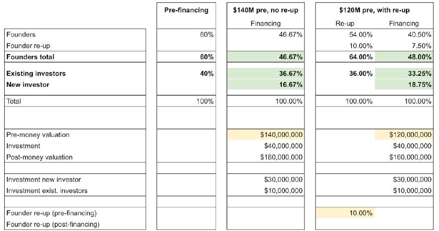Select the Pre-financing column header cell

tap(186, 10)
